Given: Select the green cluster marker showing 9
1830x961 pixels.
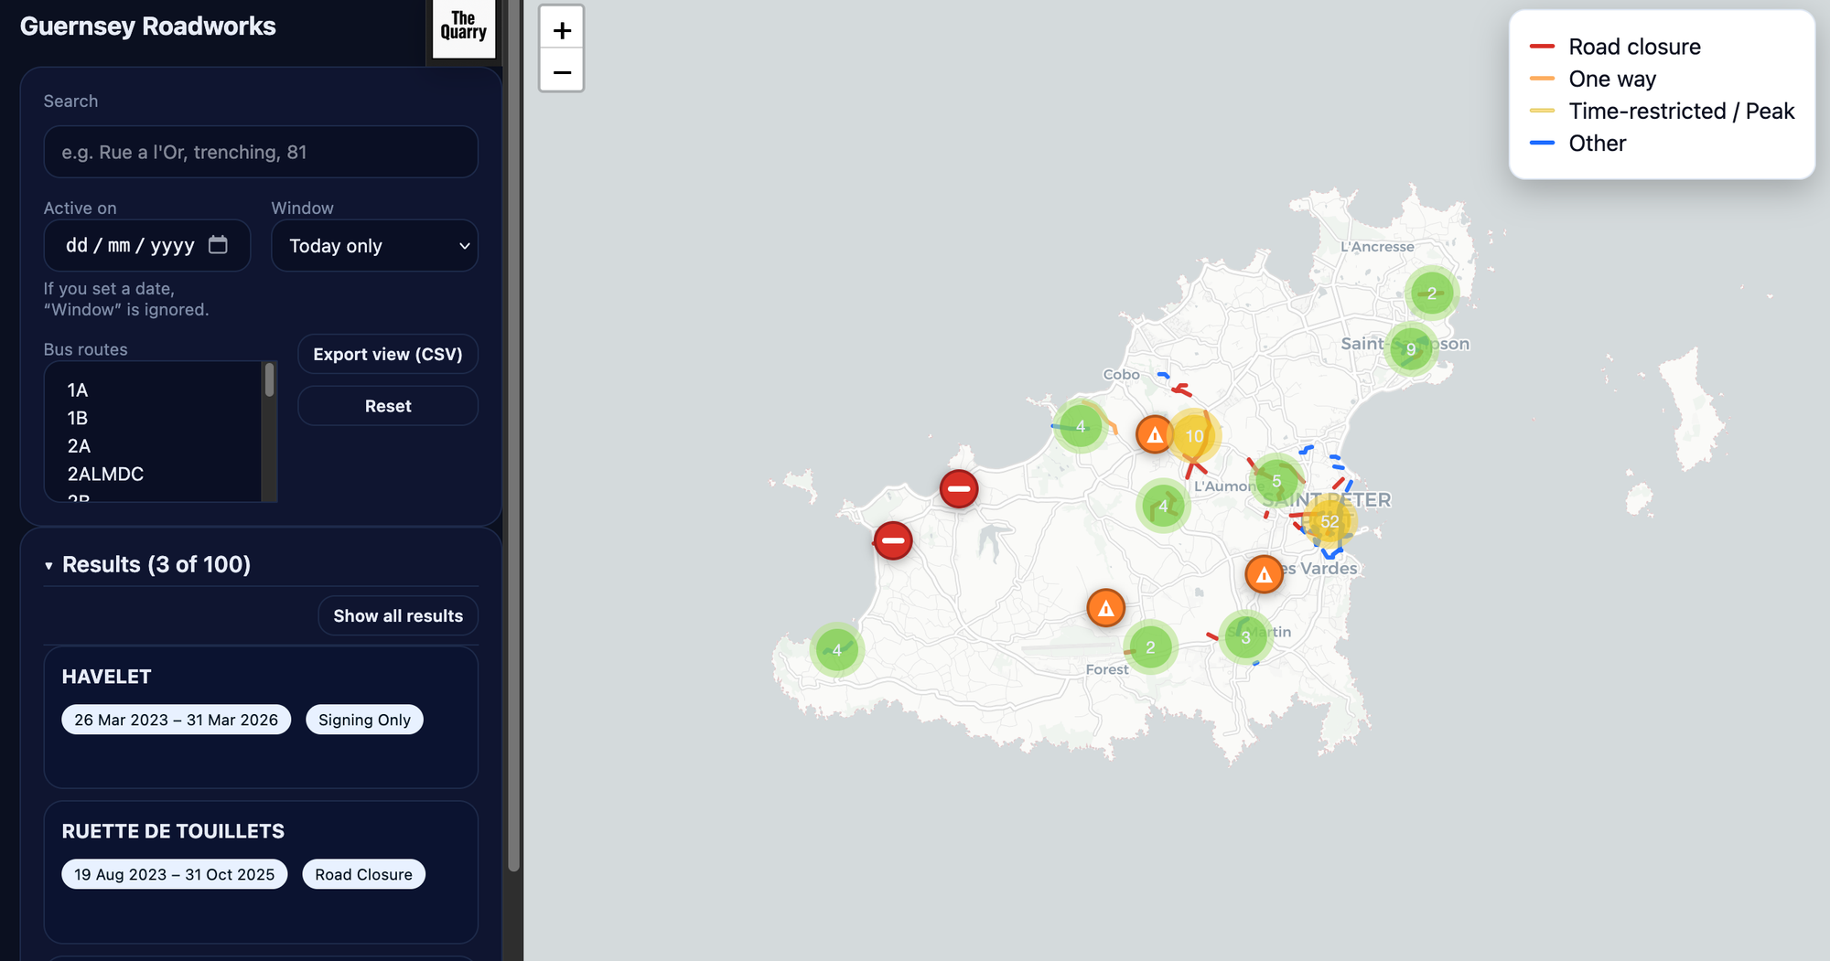Looking at the screenshot, I should point(1410,349).
